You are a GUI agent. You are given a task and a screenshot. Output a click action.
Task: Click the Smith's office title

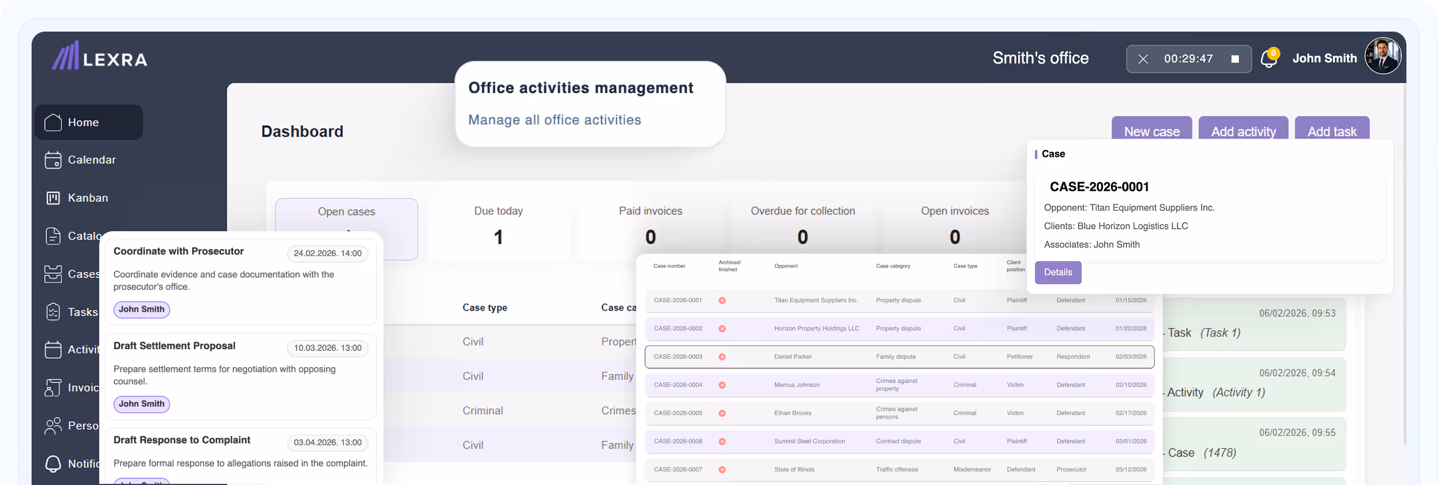tap(1040, 58)
